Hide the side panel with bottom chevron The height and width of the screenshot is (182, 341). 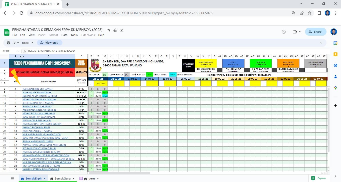click(x=336, y=176)
